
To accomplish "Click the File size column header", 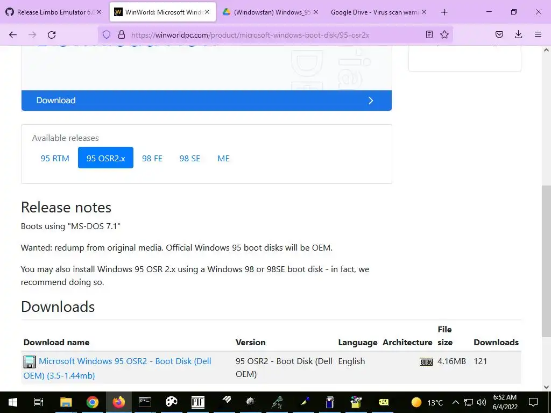I will [445, 336].
